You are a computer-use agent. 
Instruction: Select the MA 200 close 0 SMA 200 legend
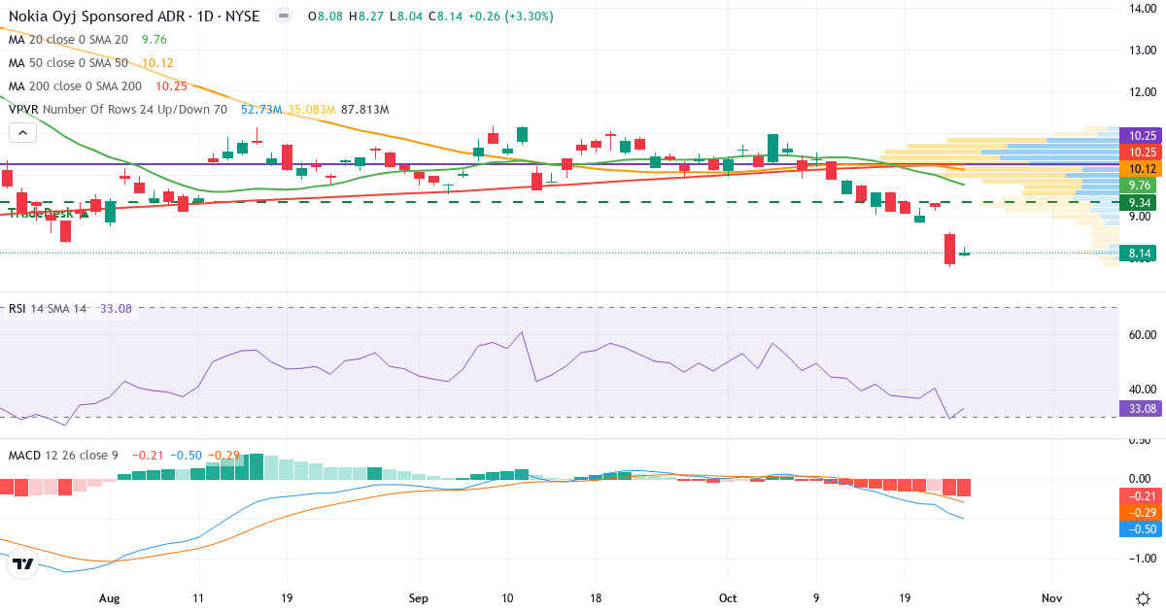[x=76, y=86]
